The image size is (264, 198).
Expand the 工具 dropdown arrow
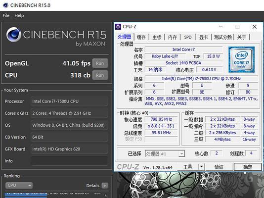(201, 167)
